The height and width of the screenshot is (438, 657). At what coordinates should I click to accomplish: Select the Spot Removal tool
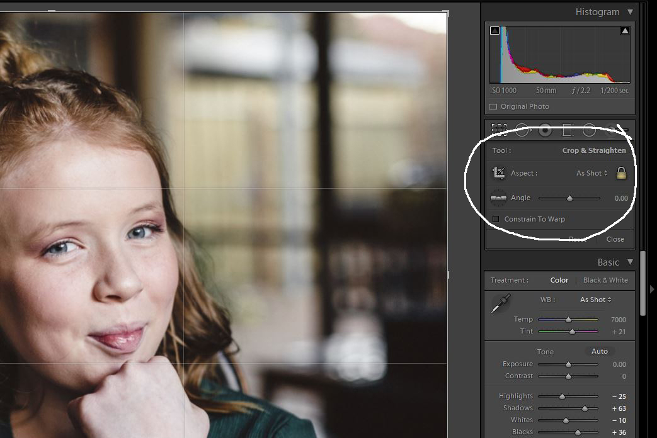point(522,130)
